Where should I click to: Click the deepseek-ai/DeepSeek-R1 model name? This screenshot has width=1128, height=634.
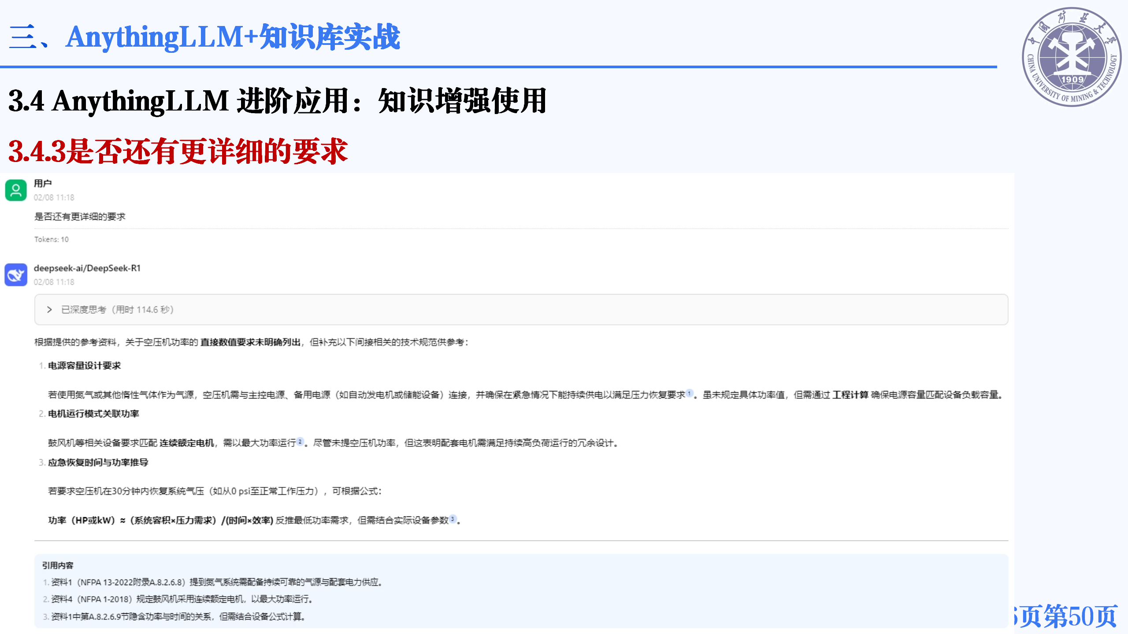[x=87, y=268]
